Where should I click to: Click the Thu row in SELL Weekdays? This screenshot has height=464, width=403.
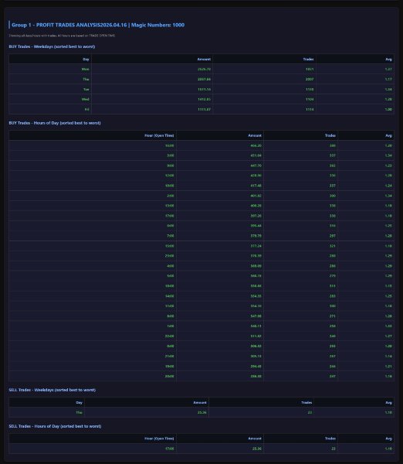pyautogui.click(x=201, y=412)
